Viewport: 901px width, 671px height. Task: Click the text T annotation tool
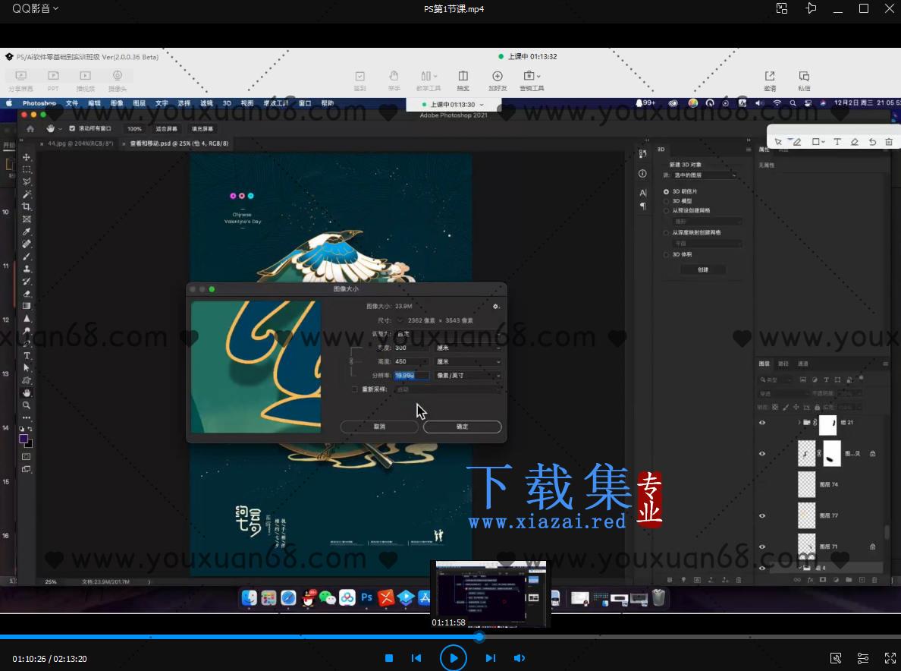tap(837, 141)
